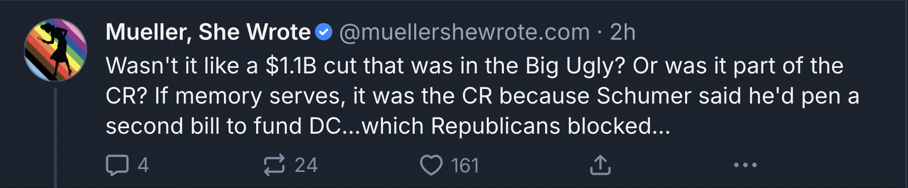The image size is (908, 188).
Task: Click the reply count showing 4
Action: click(143, 165)
